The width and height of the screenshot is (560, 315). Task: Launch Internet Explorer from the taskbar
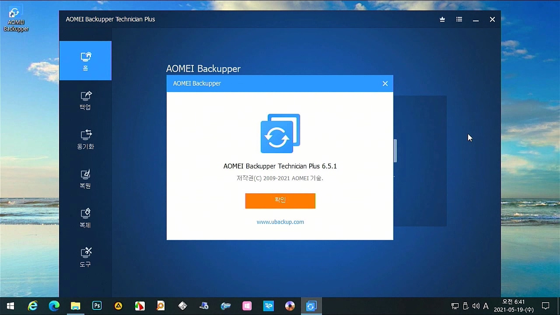32,306
